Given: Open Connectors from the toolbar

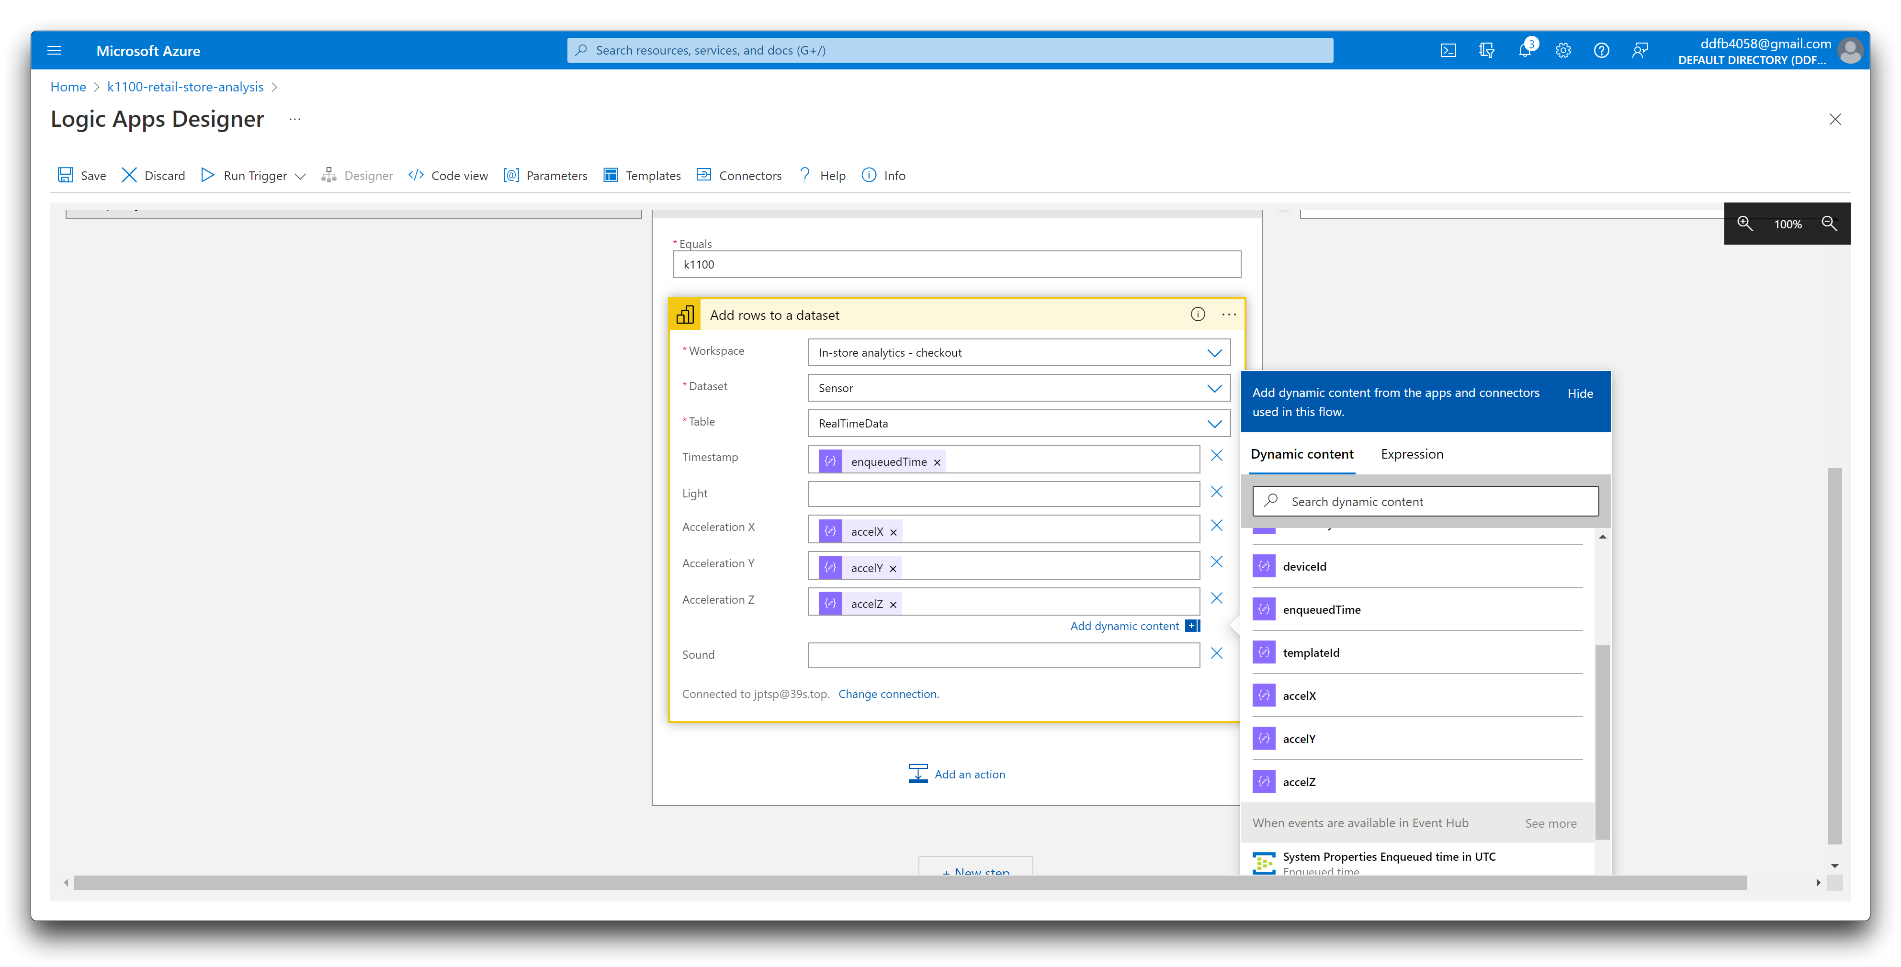Looking at the screenshot, I should [739, 175].
